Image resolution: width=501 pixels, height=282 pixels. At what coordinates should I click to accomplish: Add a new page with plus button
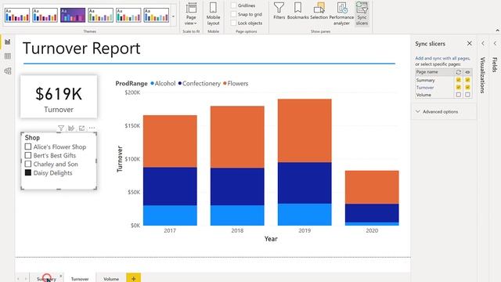pos(134,278)
